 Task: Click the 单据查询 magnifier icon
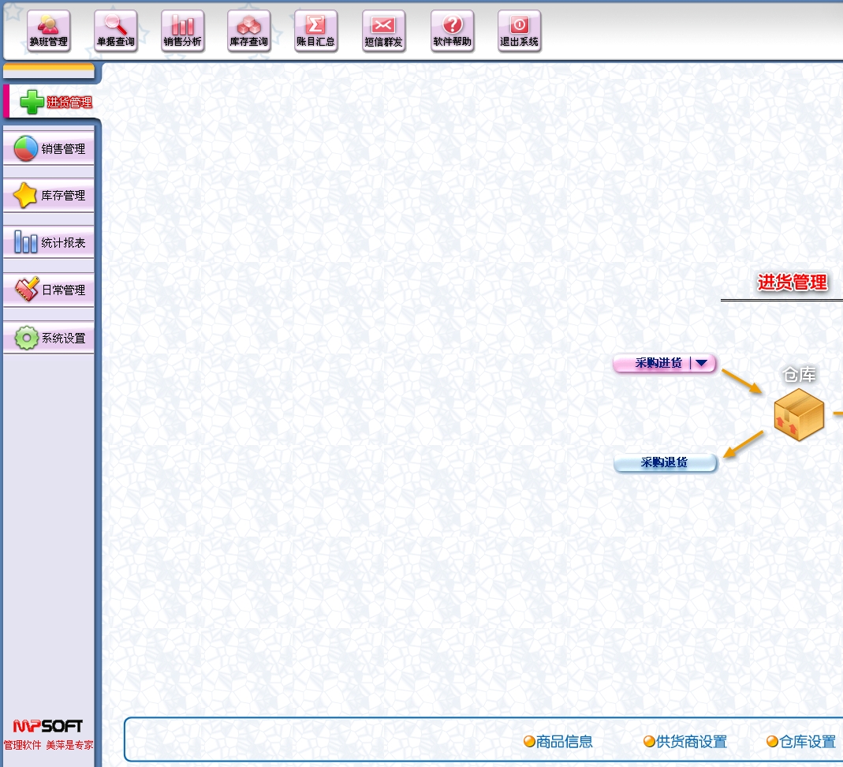coord(115,31)
